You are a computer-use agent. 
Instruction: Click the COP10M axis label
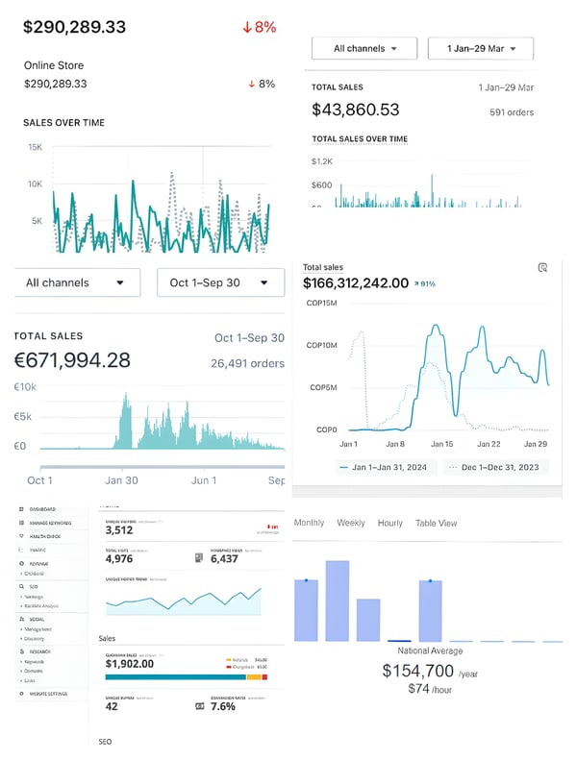tap(321, 345)
